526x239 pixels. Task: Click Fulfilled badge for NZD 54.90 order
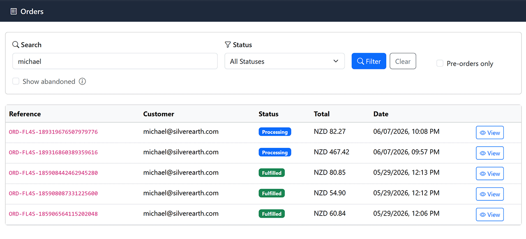coord(272,193)
